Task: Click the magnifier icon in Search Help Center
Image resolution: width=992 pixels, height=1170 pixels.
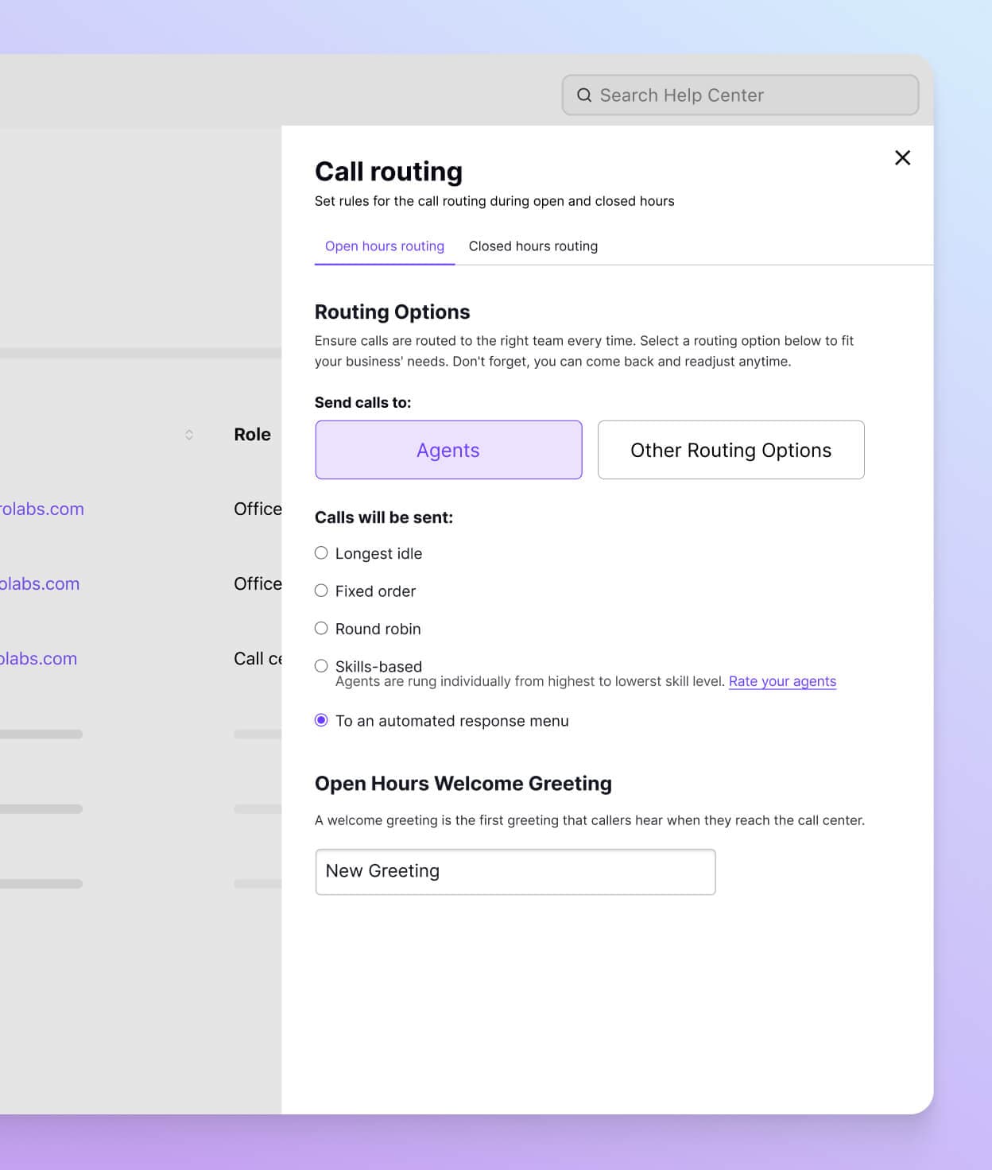Action: click(584, 95)
